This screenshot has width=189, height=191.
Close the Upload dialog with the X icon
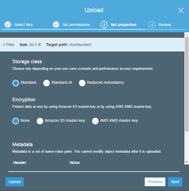181,10
